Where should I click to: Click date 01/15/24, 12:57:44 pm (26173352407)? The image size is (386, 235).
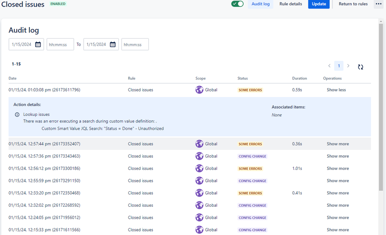[44, 144]
